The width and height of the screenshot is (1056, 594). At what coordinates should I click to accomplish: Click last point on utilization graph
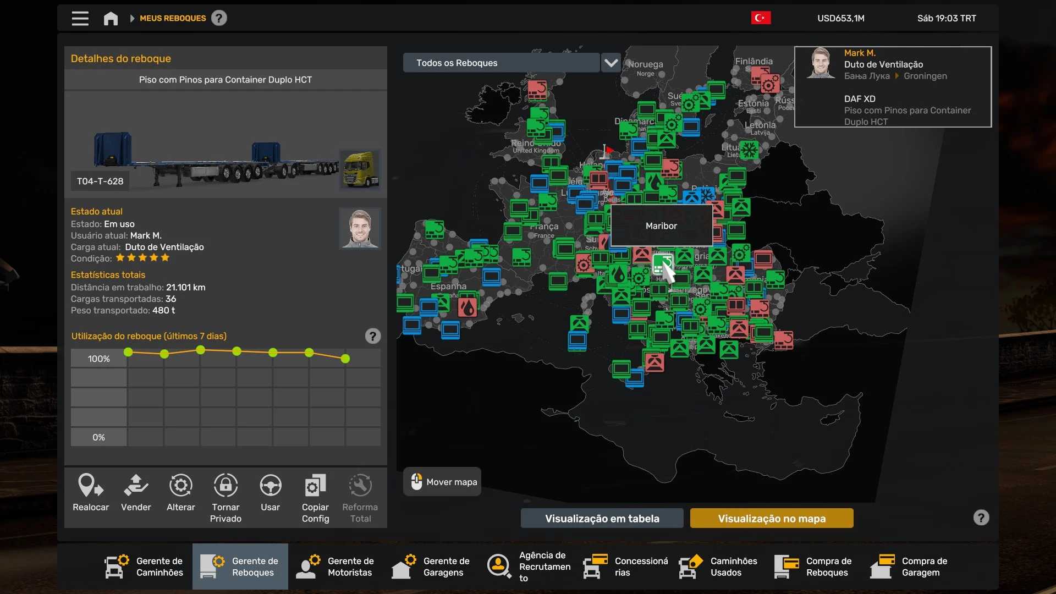tap(345, 359)
